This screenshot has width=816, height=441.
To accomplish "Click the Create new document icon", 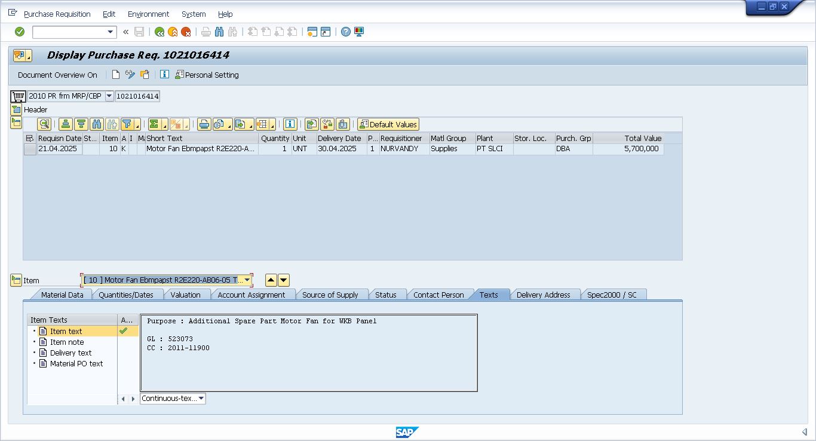I will pos(116,75).
